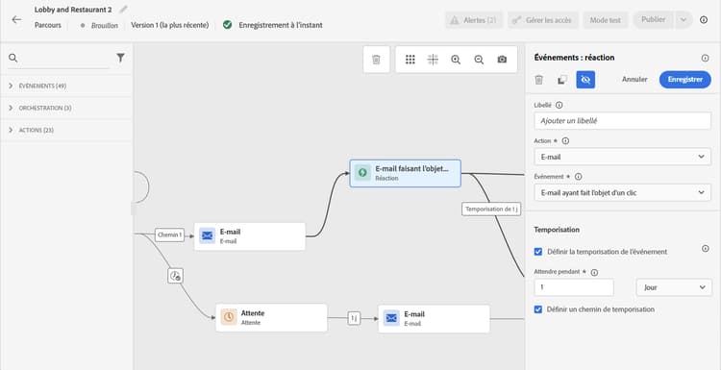Delete activity with panel trash icon

coord(539,80)
